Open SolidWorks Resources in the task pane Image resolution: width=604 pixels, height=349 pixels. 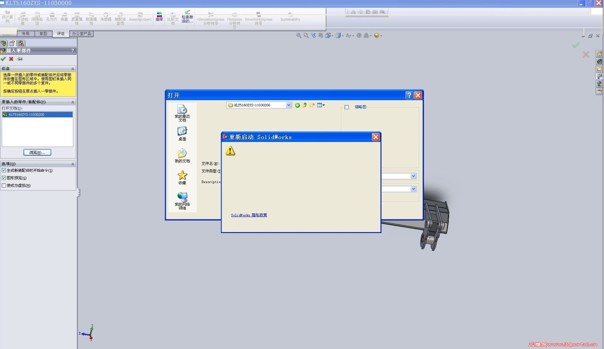pyautogui.click(x=599, y=54)
